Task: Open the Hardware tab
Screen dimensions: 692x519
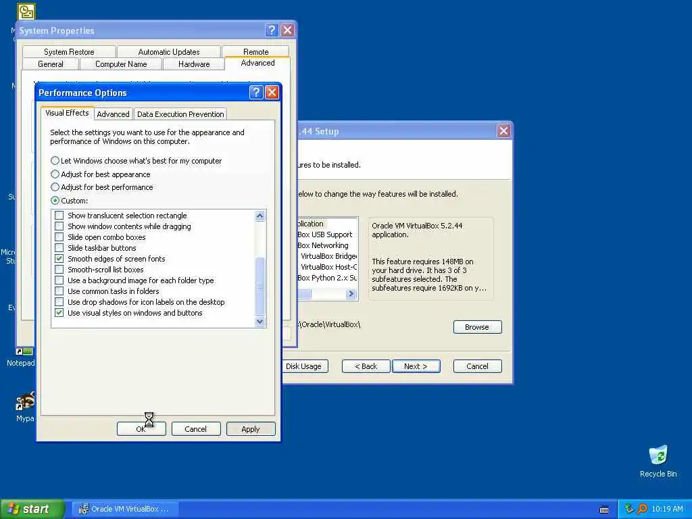Action: tap(194, 64)
